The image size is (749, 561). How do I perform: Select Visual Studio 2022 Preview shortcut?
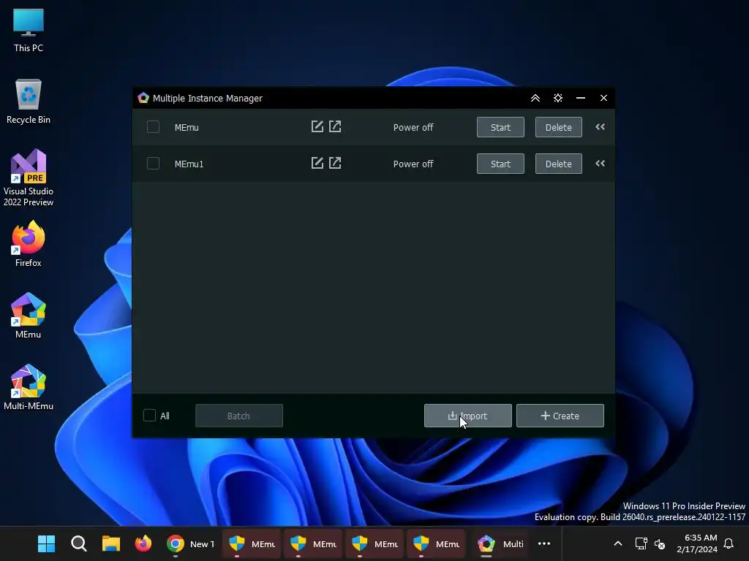29,178
